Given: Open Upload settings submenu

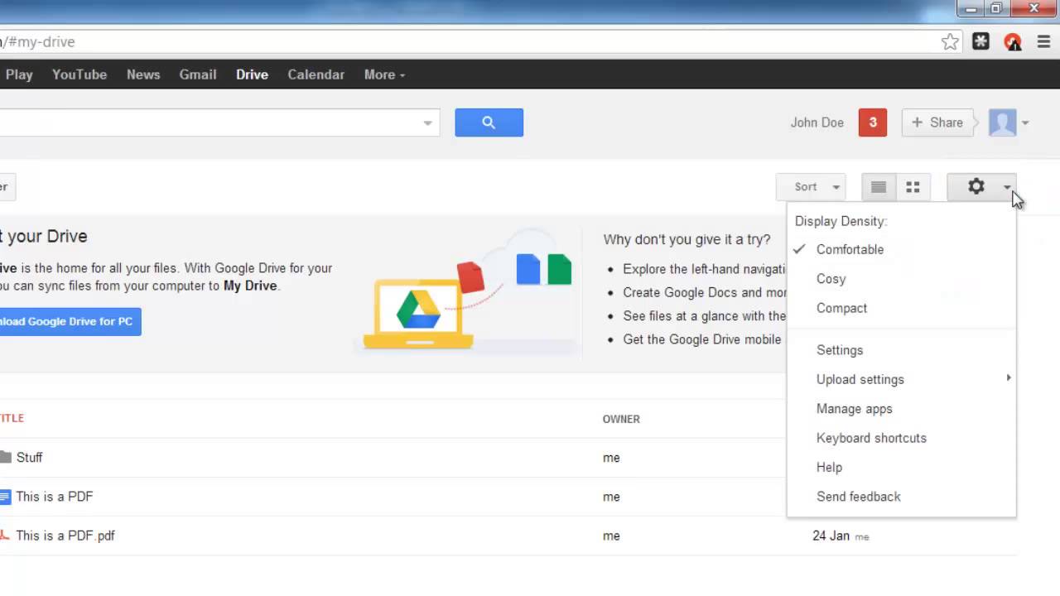Looking at the screenshot, I should [x=860, y=379].
